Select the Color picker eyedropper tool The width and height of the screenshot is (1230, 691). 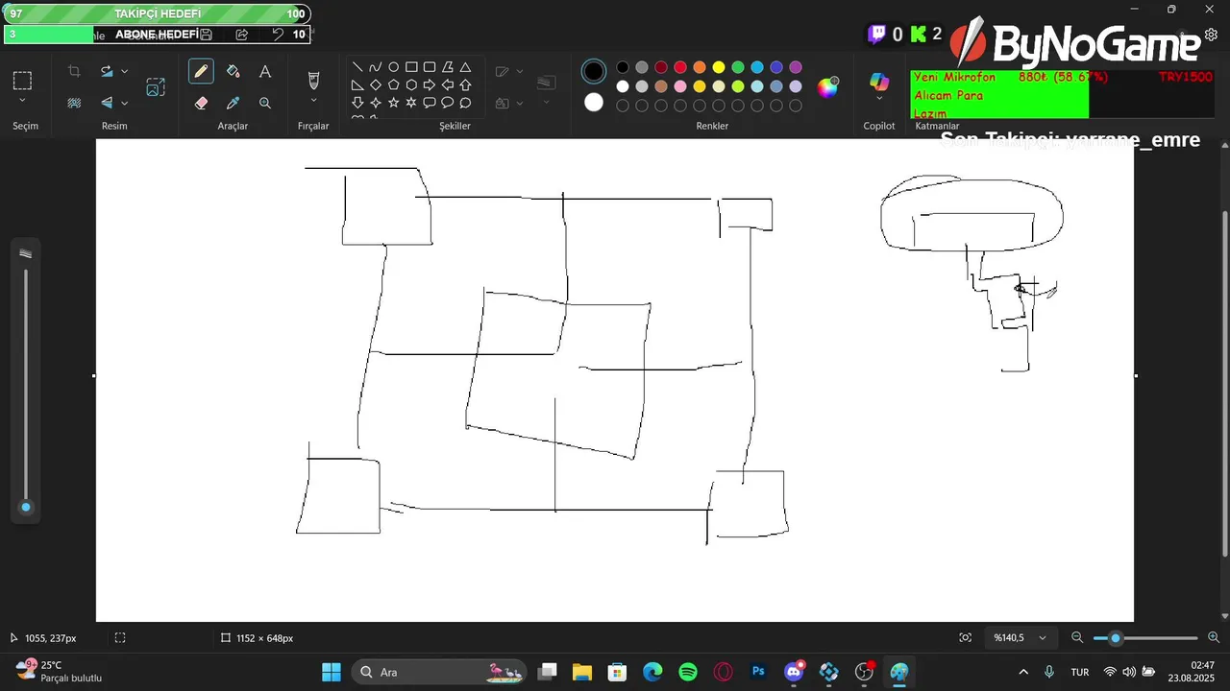tap(233, 103)
